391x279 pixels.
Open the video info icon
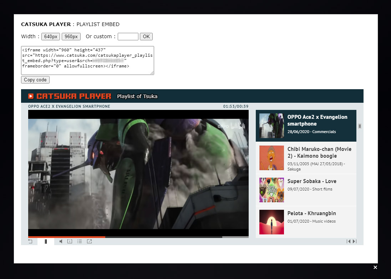pos(70,241)
